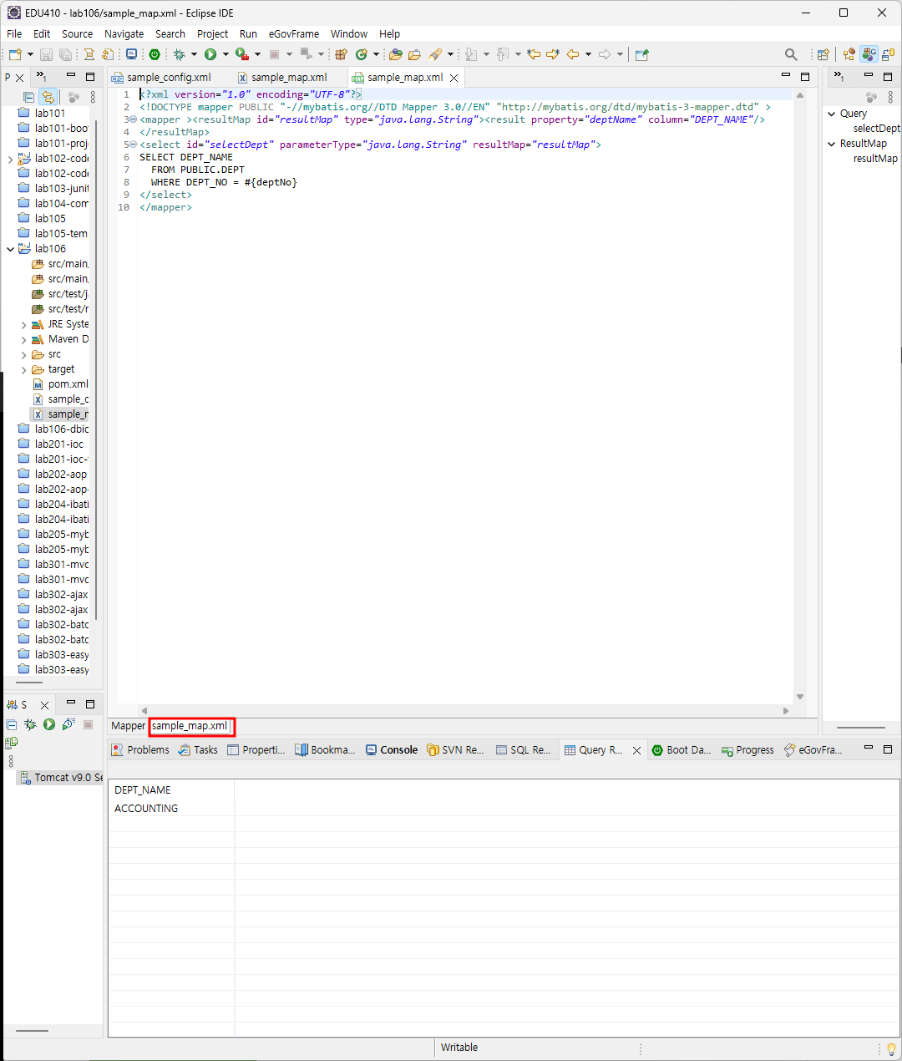This screenshot has width=902, height=1061.
Task: Expand the Maven Dependencies node
Action: tap(23, 339)
